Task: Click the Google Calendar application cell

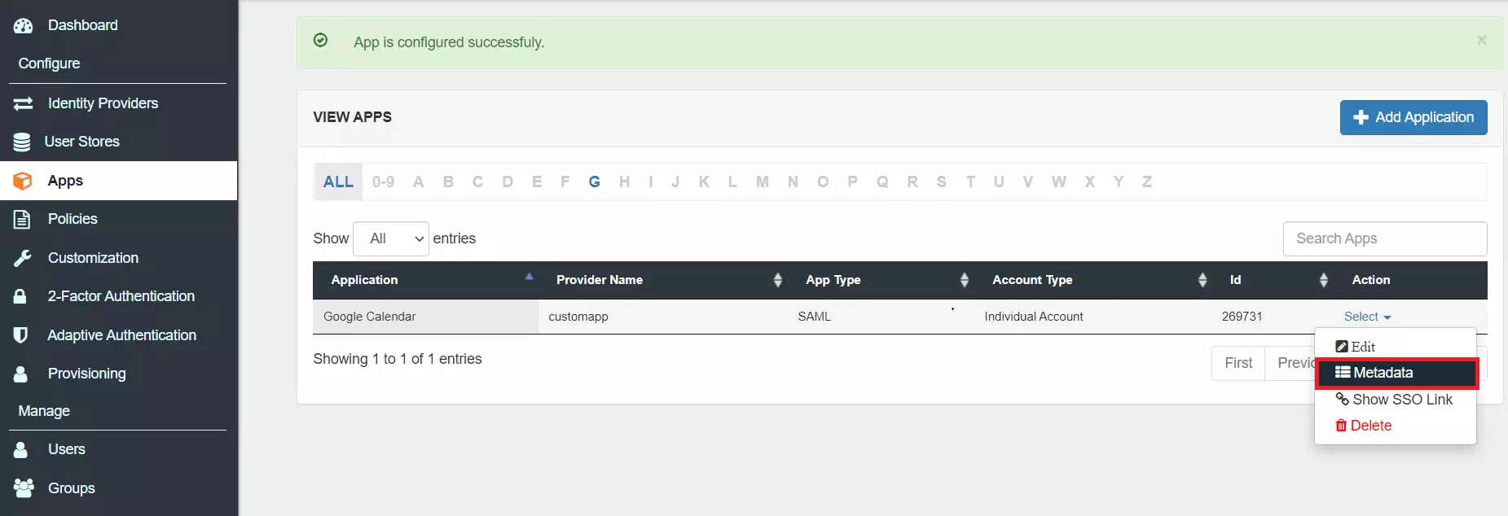Action: click(425, 317)
